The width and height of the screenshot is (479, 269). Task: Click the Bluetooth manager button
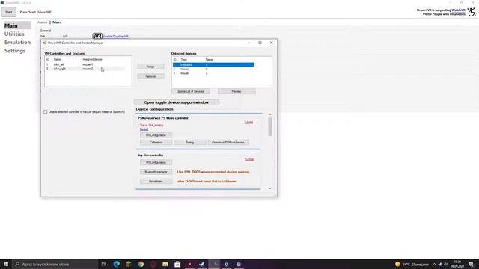(156, 172)
